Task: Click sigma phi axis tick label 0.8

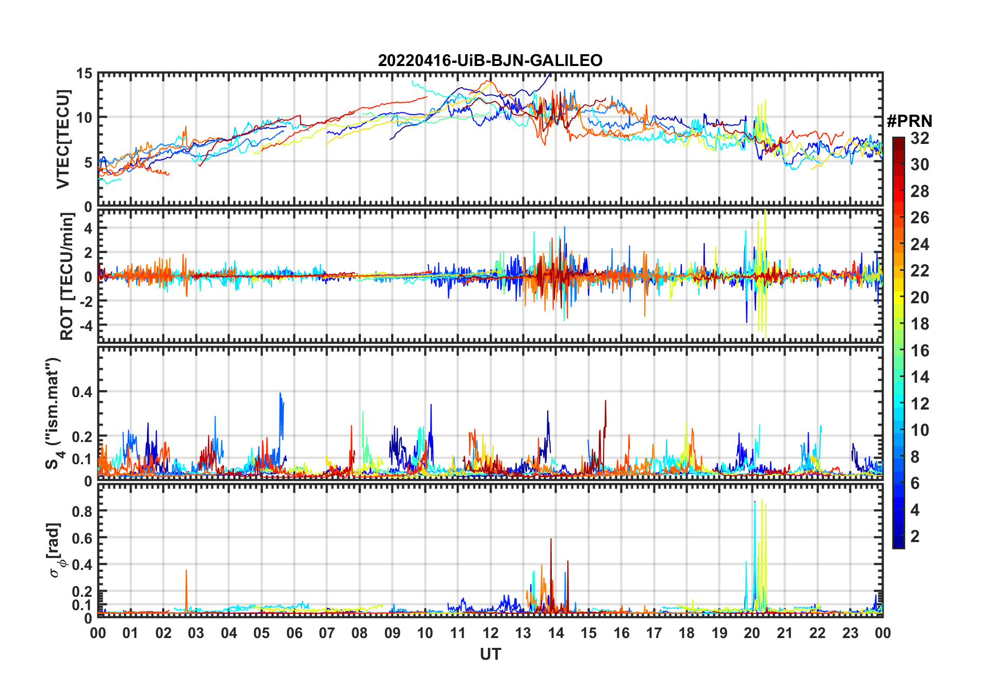Action: (x=82, y=511)
